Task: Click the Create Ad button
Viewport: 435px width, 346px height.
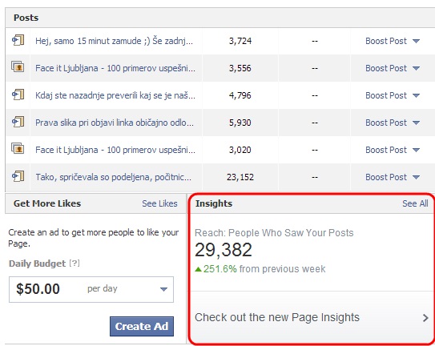Action: point(142,326)
